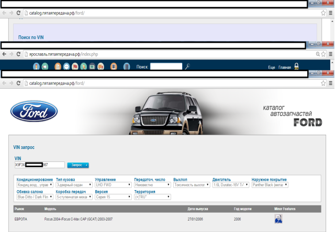Open the red flag icon in the blue toolbar
This screenshot has width=336, height=232.
point(75,66)
